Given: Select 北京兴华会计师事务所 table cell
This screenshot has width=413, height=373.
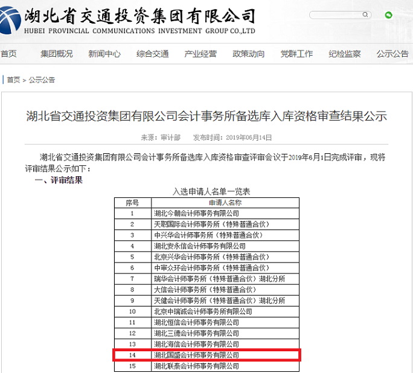Looking at the screenshot, I should (225, 257).
